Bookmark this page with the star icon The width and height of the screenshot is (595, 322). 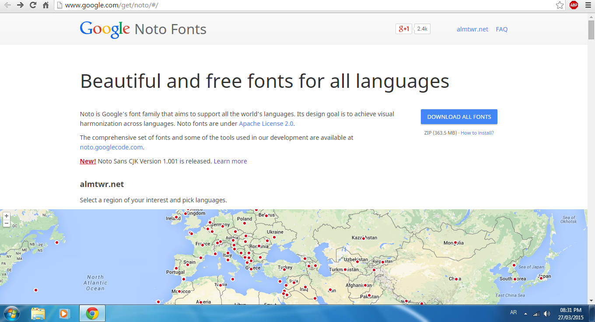pos(560,5)
